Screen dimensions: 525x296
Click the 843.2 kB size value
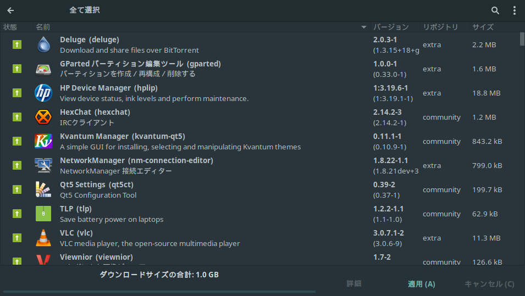click(x=487, y=141)
